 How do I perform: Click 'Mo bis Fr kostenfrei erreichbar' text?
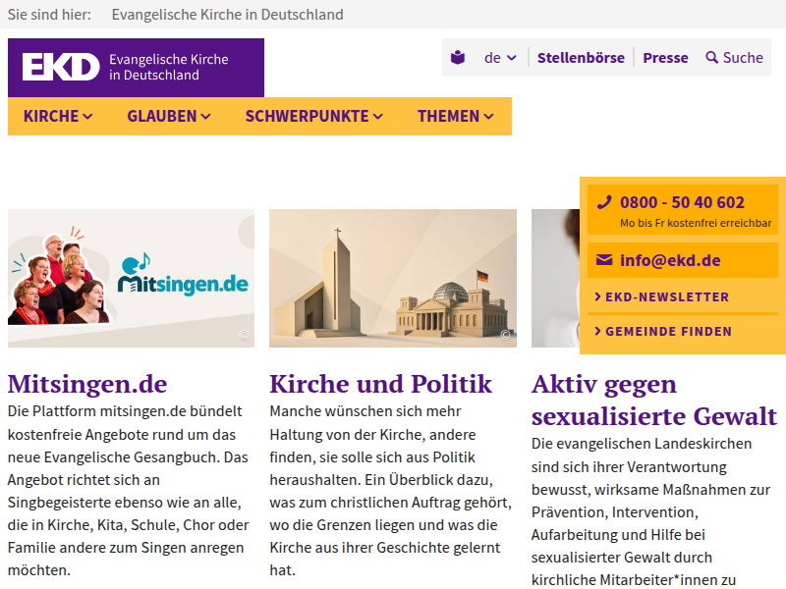(696, 223)
